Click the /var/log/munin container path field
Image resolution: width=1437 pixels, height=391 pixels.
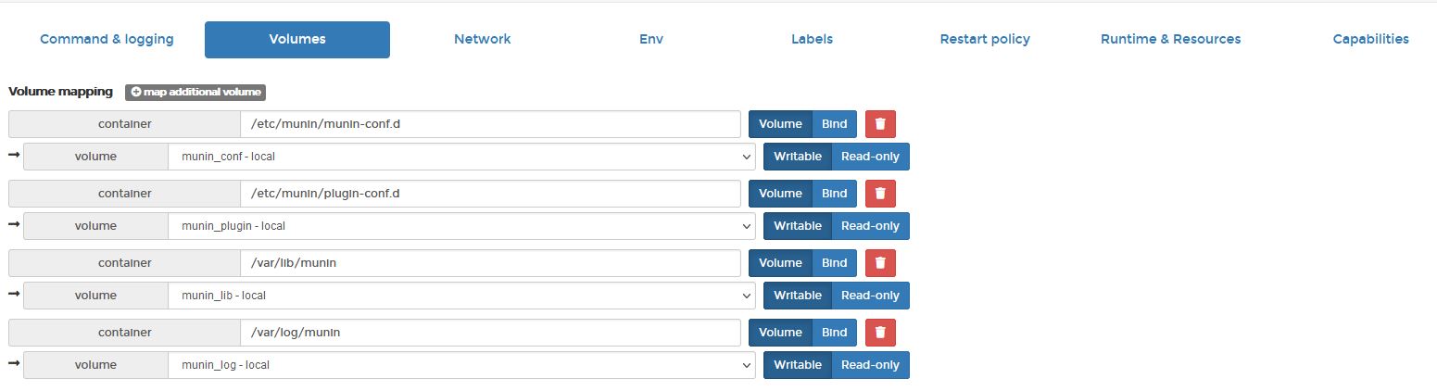(490, 333)
